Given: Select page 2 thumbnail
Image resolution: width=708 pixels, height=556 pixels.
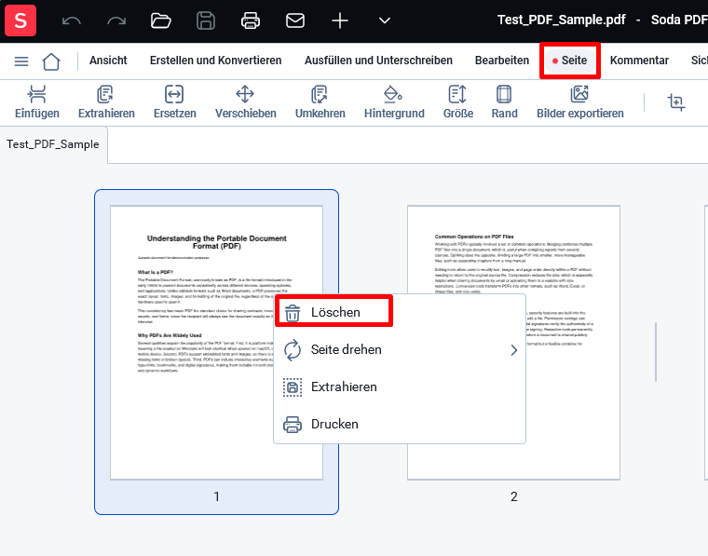Looking at the screenshot, I should 513,343.
